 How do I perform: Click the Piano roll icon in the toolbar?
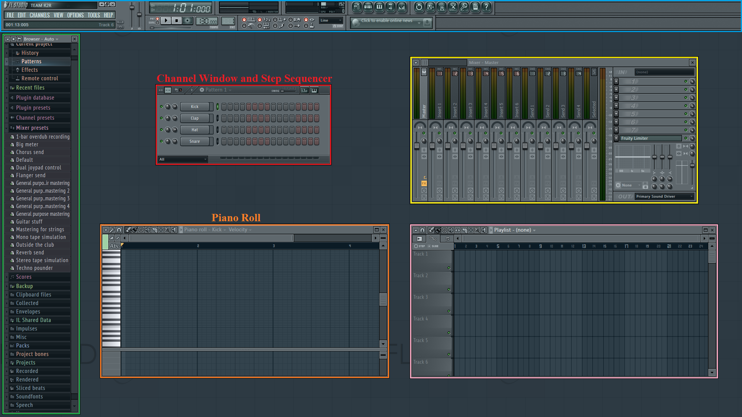[x=380, y=7]
